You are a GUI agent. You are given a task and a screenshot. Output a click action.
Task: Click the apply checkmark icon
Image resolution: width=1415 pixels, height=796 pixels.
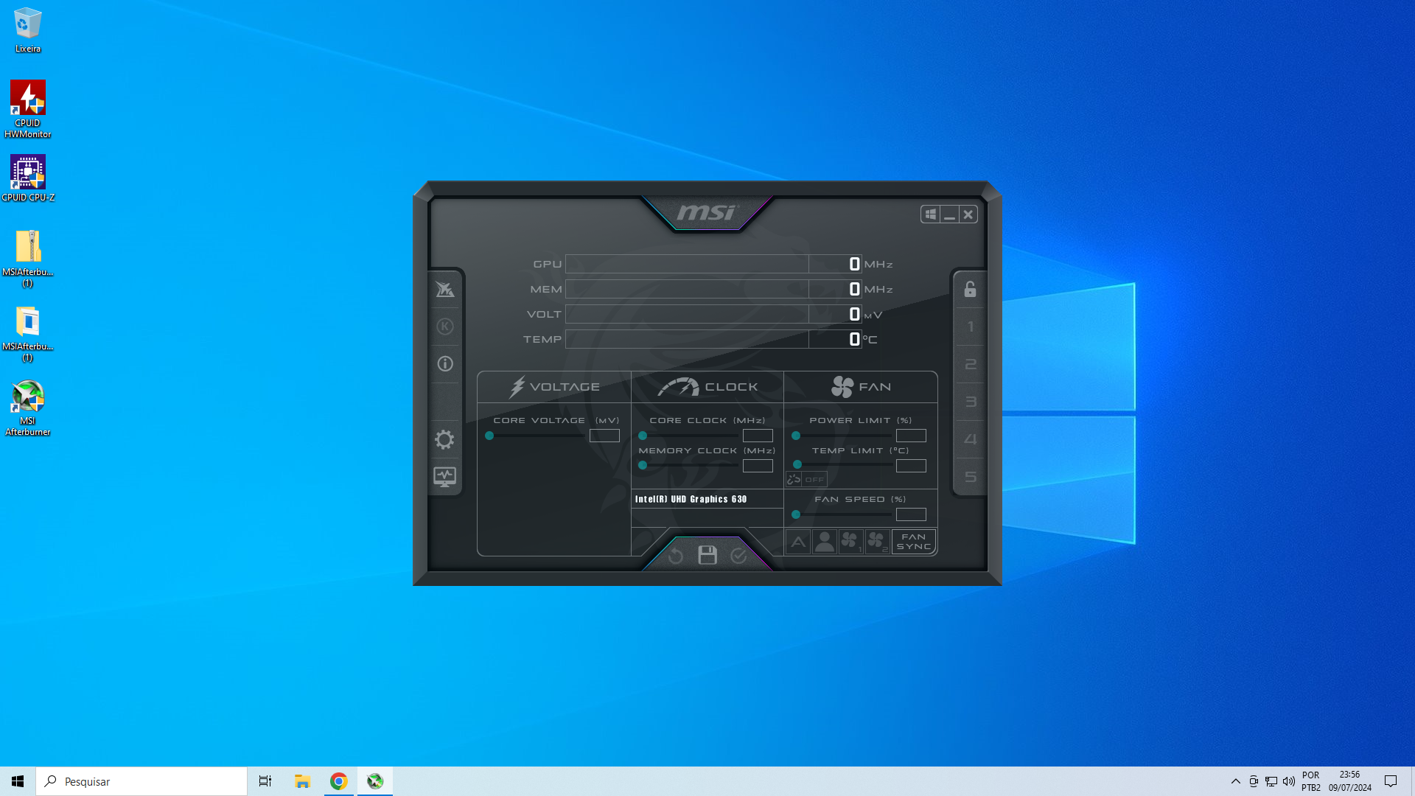point(738,556)
